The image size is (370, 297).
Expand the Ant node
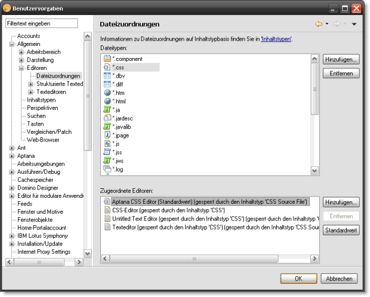point(11,148)
